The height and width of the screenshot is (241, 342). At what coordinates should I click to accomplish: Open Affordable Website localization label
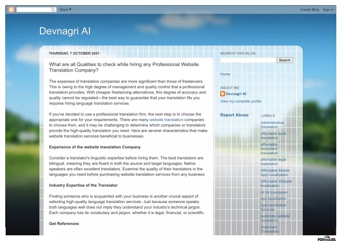pos(276,184)
